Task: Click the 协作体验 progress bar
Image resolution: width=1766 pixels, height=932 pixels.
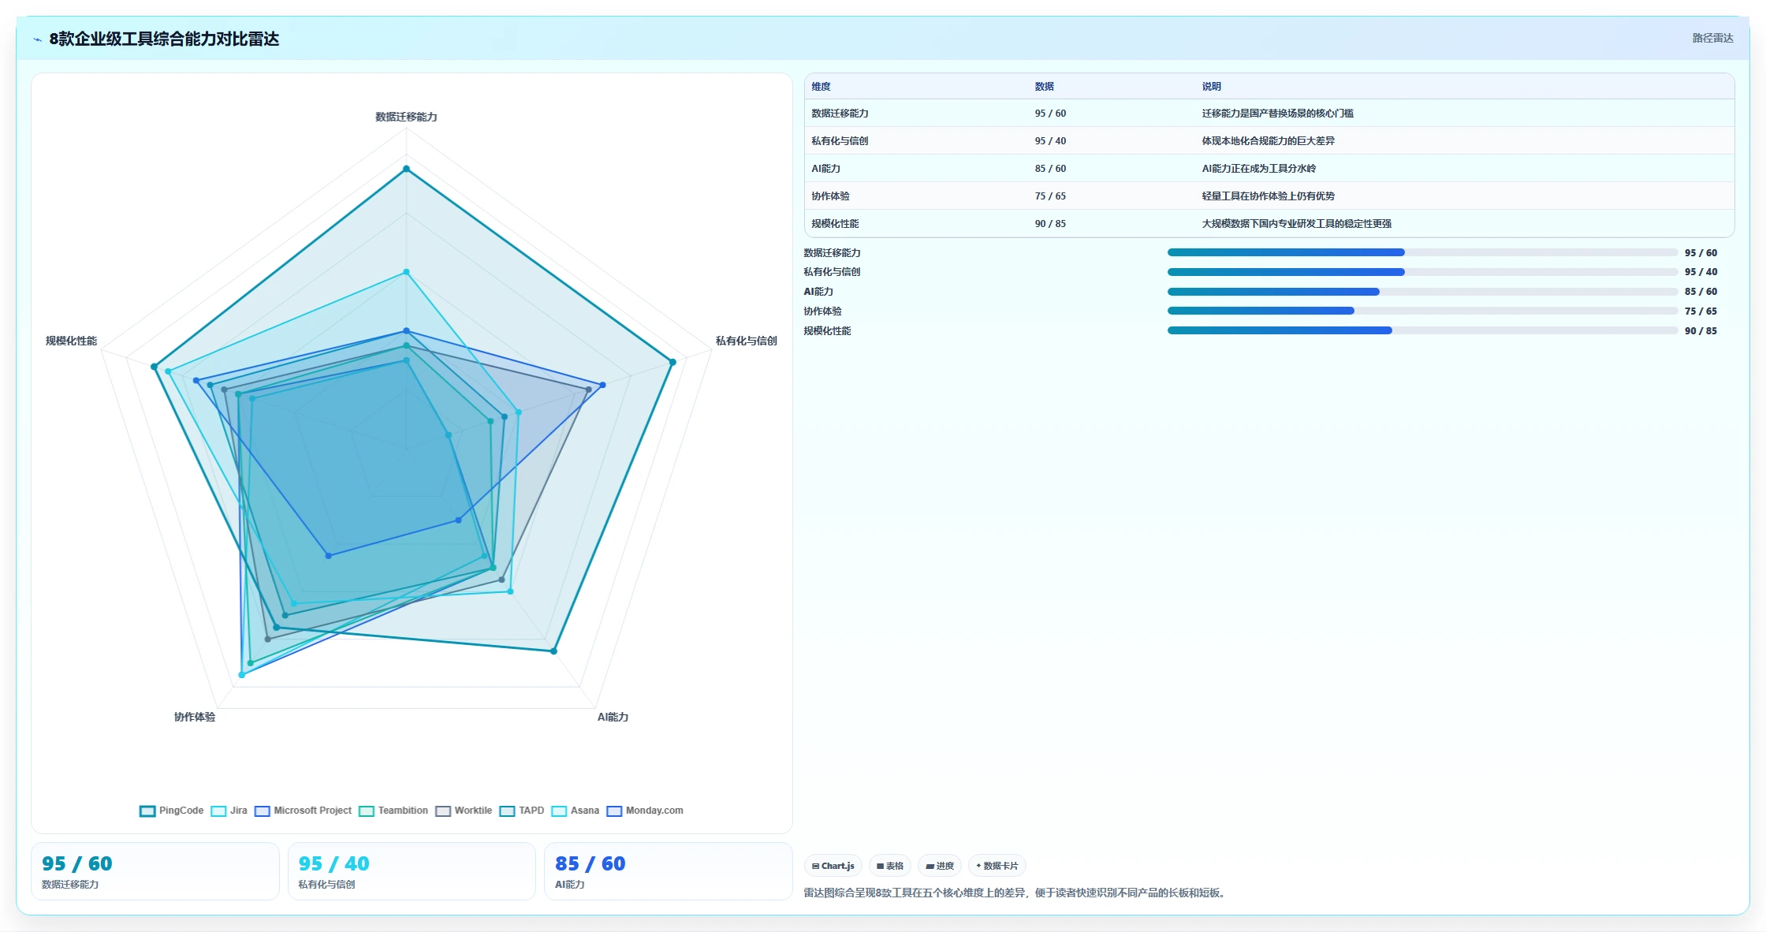Action: point(1422,311)
